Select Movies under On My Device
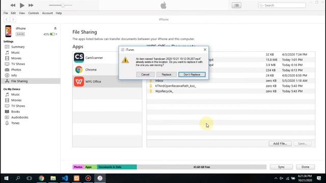Image resolution: width=326 pixels, height=183 pixels. (16, 100)
